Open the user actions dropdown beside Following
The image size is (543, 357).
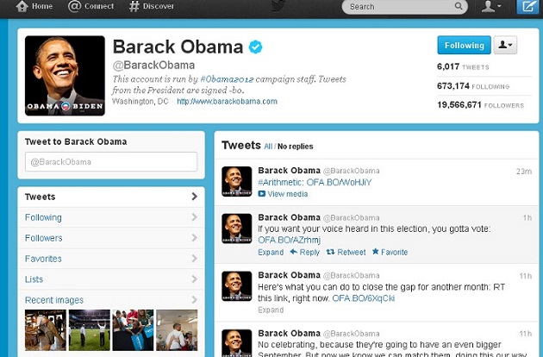505,45
